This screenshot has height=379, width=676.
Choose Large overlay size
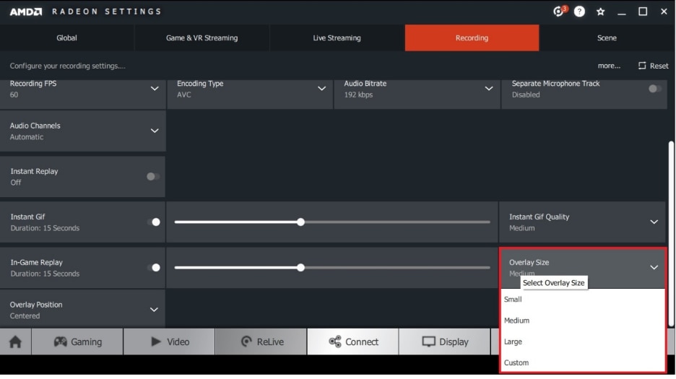582,341
